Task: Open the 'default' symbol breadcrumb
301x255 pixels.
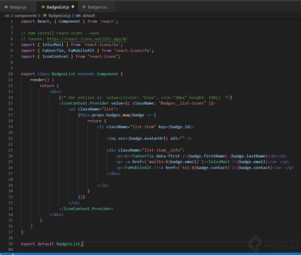Action: point(89,16)
